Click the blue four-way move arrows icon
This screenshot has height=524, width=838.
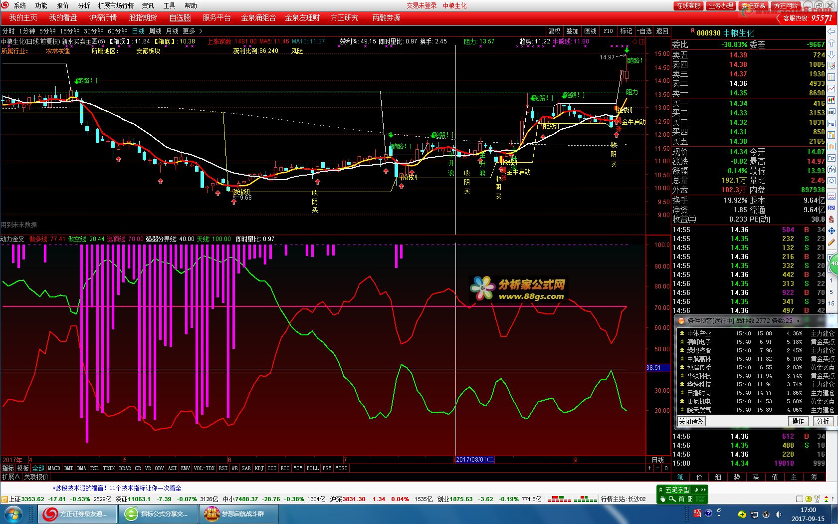click(832, 231)
